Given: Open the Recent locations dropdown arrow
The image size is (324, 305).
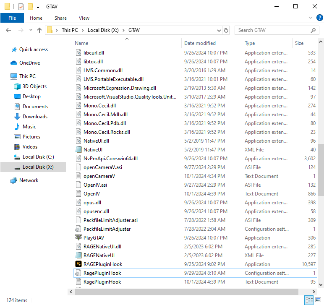Looking at the screenshot, I should tap(30, 30).
